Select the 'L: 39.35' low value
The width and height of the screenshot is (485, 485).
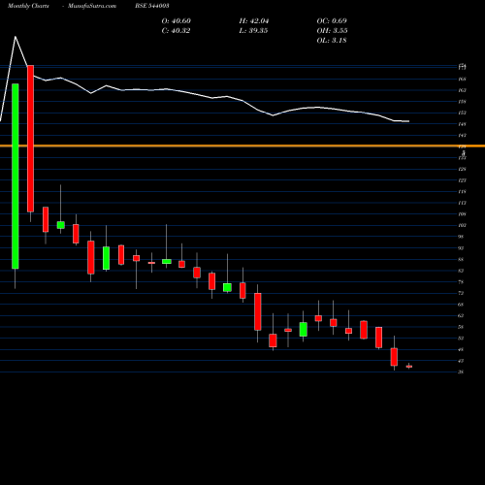coord(253,31)
